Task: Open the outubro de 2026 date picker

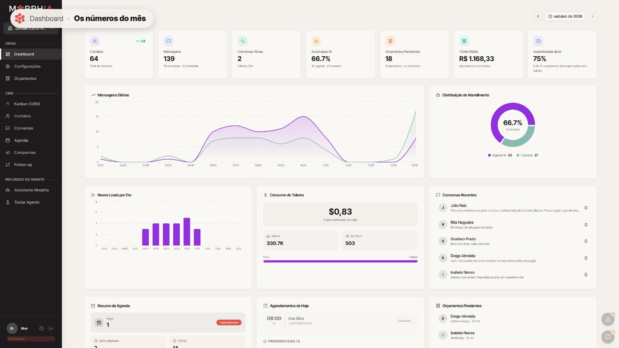Action: [565, 16]
